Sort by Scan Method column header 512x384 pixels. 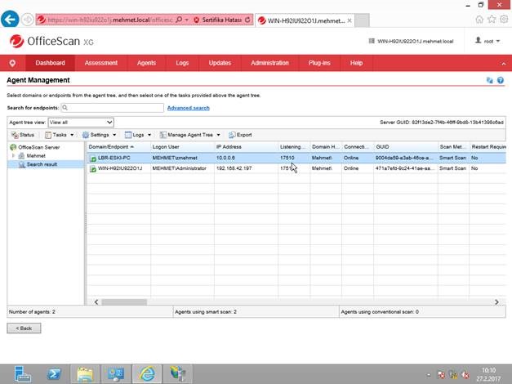[453, 147]
